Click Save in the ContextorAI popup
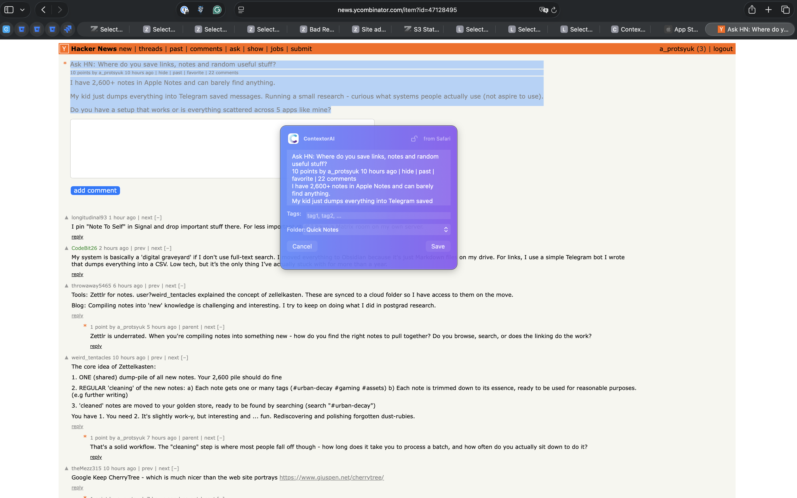Viewport: 797px width, 498px height. tap(437, 246)
